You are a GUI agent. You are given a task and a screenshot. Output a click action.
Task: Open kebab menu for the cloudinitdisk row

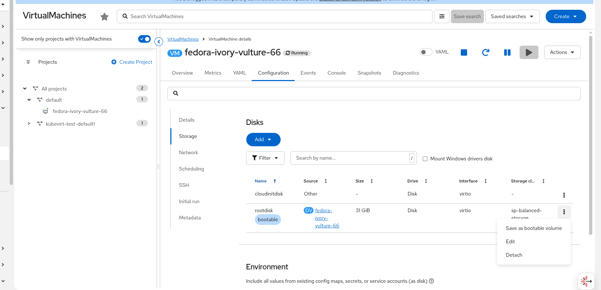coord(564,195)
